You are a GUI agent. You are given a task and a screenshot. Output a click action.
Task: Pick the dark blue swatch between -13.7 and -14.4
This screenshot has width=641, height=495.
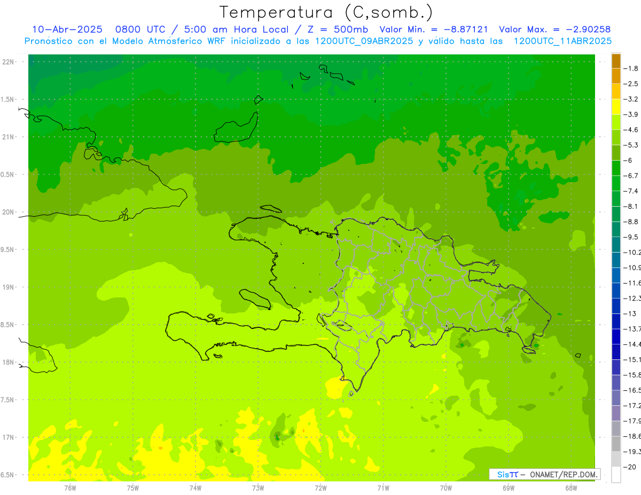click(x=616, y=336)
